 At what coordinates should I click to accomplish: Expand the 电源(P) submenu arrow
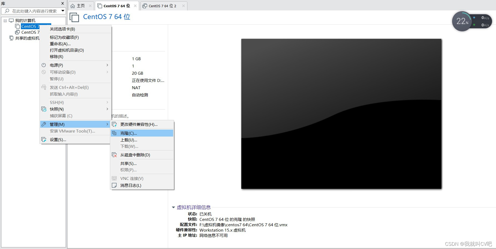click(x=107, y=65)
